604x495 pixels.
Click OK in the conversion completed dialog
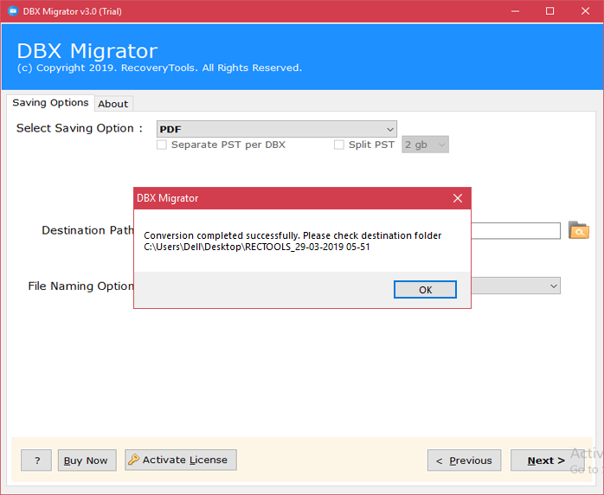pyautogui.click(x=425, y=289)
